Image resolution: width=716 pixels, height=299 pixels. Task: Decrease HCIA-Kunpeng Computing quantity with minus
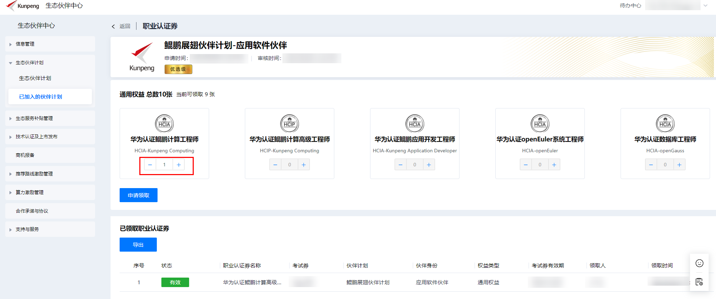tap(150, 165)
